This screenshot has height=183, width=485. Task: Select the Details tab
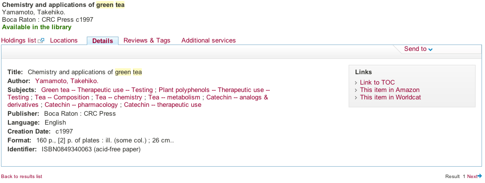(103, 41)
